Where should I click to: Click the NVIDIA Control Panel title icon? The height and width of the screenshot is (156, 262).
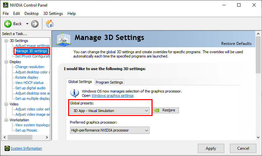pyautogui.click(x=5, y=5)
